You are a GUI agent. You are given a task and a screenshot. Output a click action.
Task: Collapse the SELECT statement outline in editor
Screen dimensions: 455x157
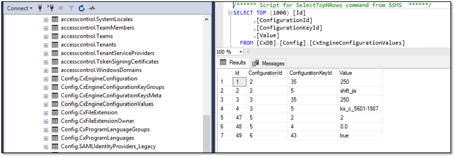click(230, 13)
